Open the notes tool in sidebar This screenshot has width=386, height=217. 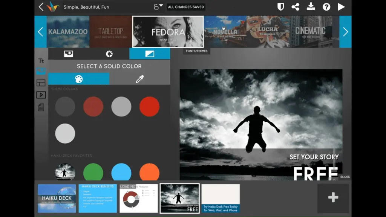click(x=41, y=107)
